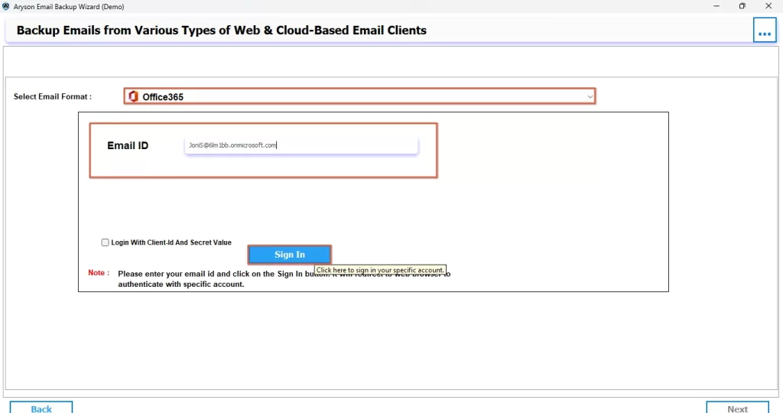Image resolution: width=783 pixels, height=413 pixels.
Task: Close the Aryson Email Backup Wizard window
Action: 768,6
